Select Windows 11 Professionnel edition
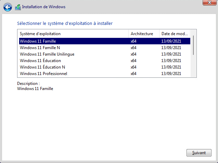This screenshot has height=163, width=218. (x=43, y=74)
